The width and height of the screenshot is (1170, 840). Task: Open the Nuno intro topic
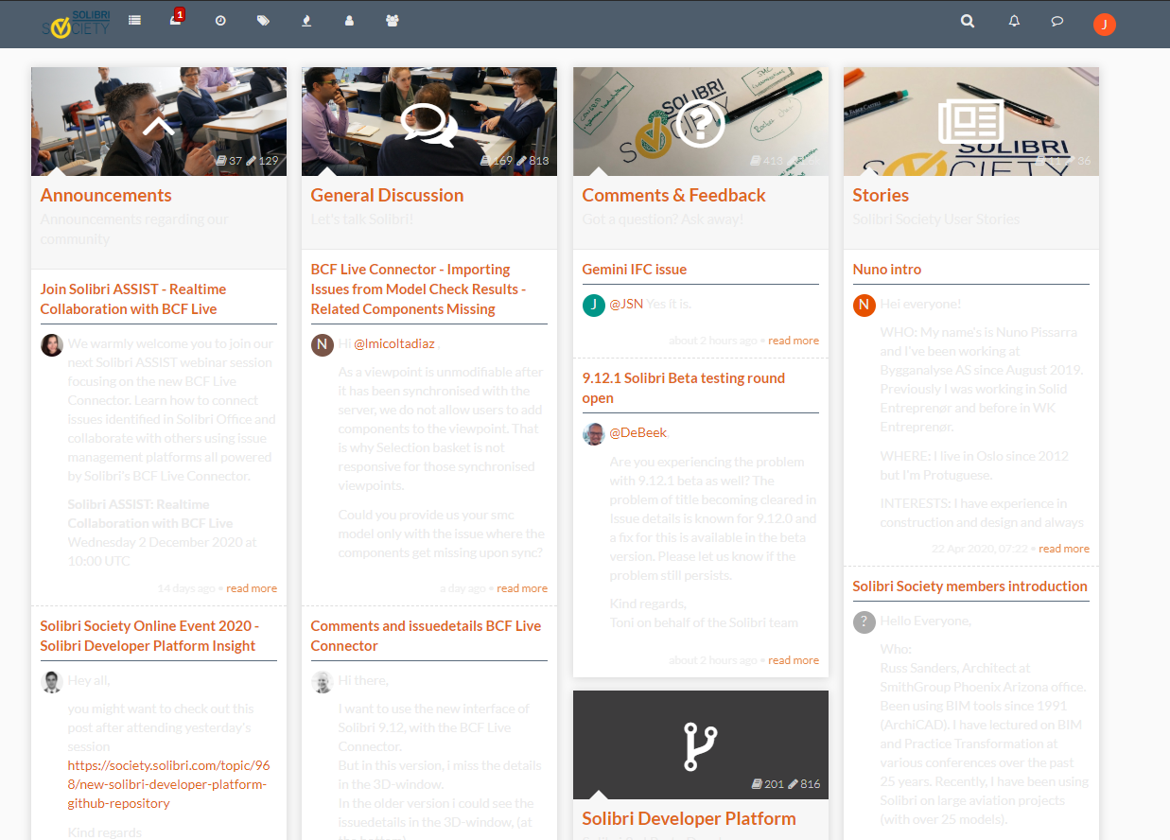(x=887, y=270)
